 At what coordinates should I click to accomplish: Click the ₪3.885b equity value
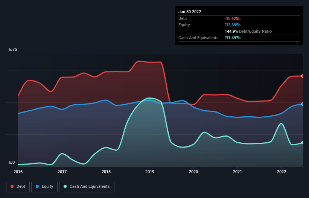pos(233,25)
